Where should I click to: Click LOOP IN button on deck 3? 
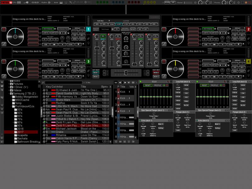(46, 65)
